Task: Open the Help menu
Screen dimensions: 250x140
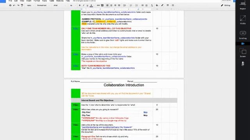Action: tap(68, 1)
